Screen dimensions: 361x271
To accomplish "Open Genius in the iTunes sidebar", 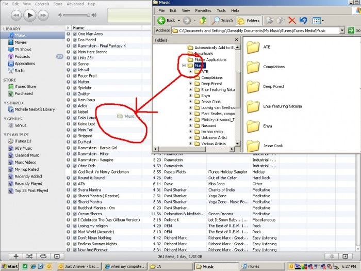I will coord(20,125).
